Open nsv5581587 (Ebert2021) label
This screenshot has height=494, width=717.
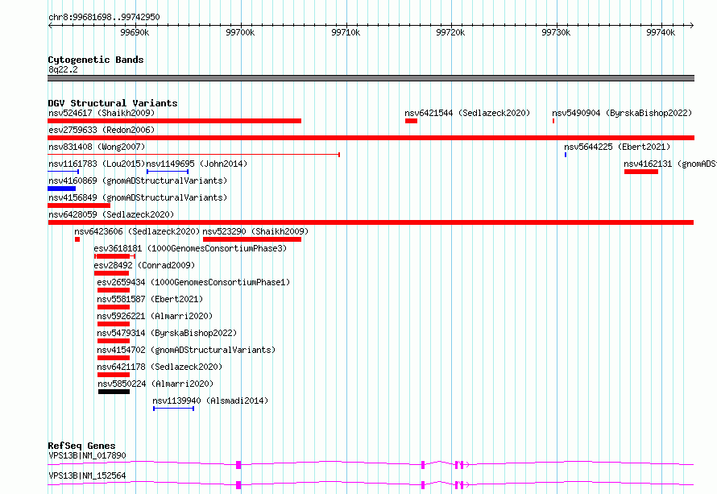pyautogui.click(x=150, y=299)
